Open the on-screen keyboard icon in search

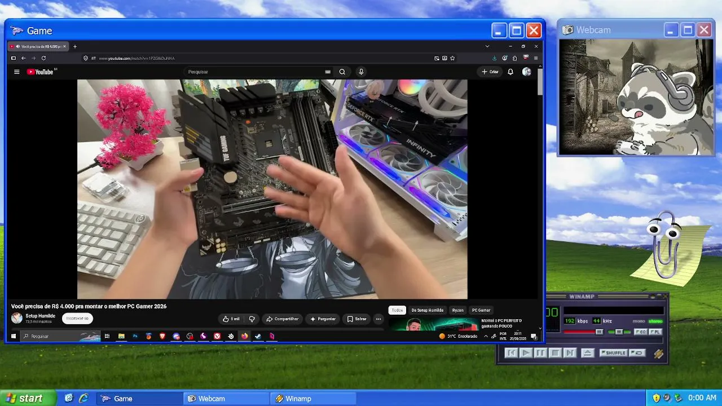coord(328,72)
